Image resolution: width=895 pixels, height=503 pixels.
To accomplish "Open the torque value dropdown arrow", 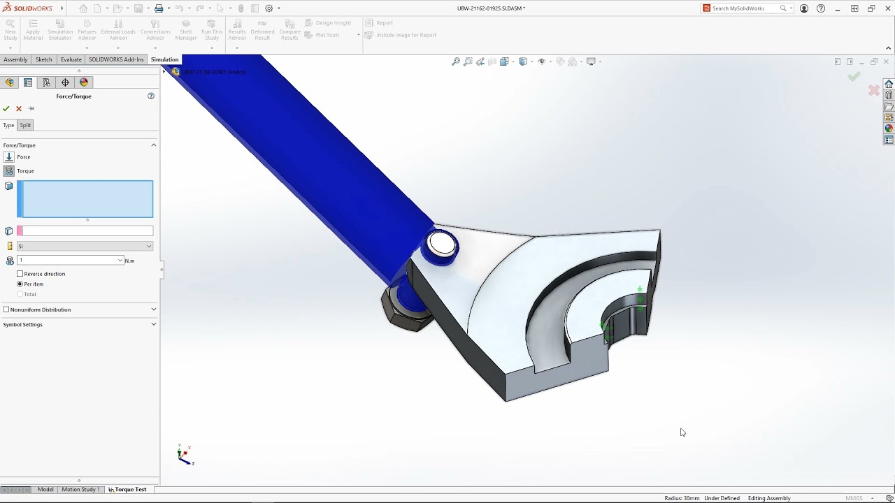I will tap(120, 260).
